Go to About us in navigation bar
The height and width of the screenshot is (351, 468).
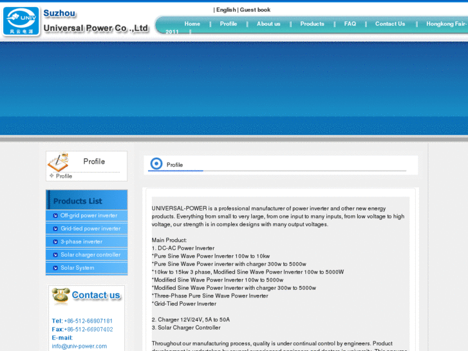[x=268, y=24]
